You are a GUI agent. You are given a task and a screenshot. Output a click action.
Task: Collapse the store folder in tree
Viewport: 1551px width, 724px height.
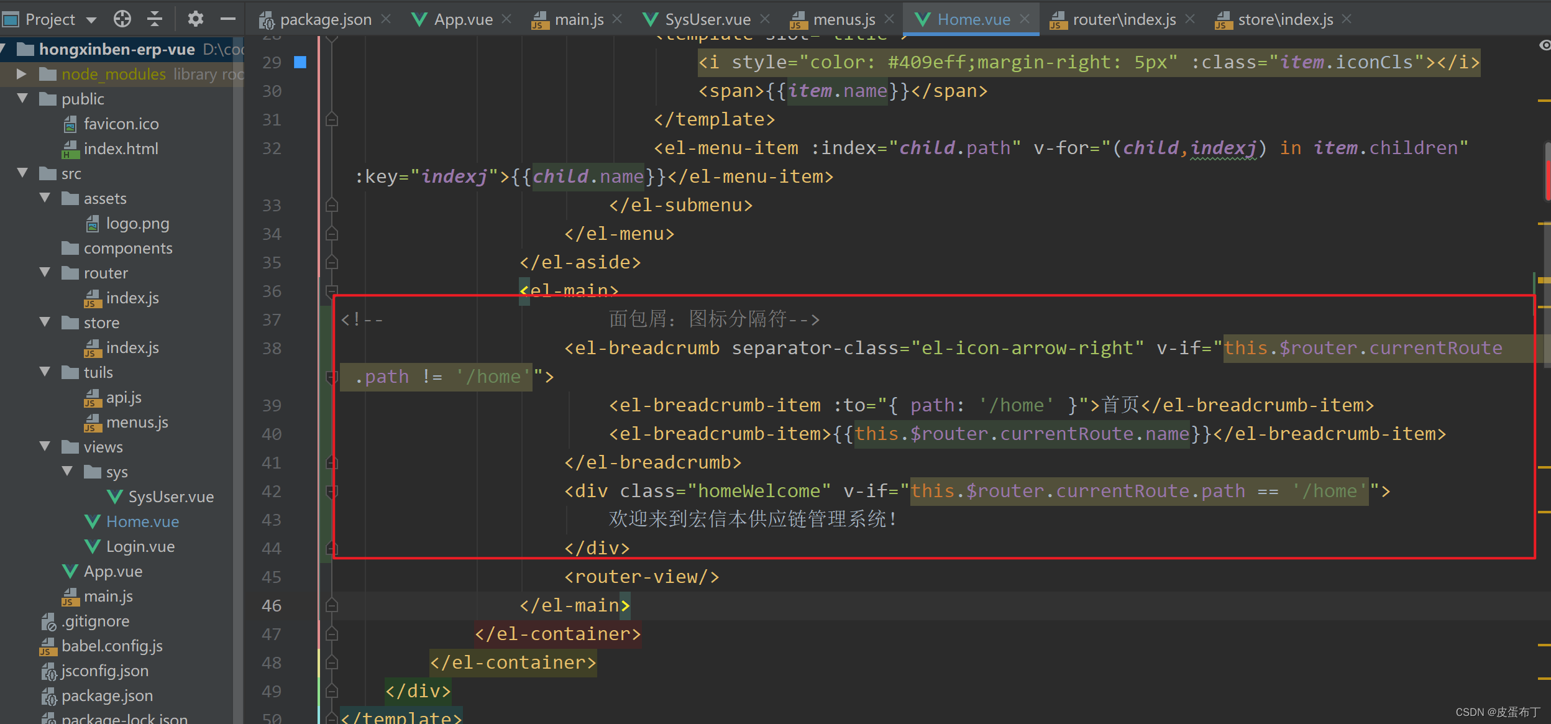pyautogui.click(x=45, y=322)
